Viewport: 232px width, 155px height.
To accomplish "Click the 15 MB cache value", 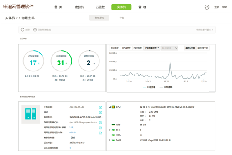I will [152, 116].
